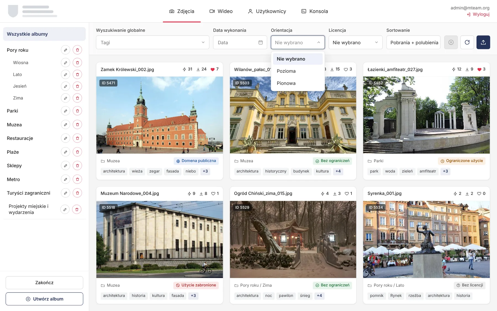Upload photos using dark blue button
Image resolution: width=497 pixels, height=311 pixels.
483,42
